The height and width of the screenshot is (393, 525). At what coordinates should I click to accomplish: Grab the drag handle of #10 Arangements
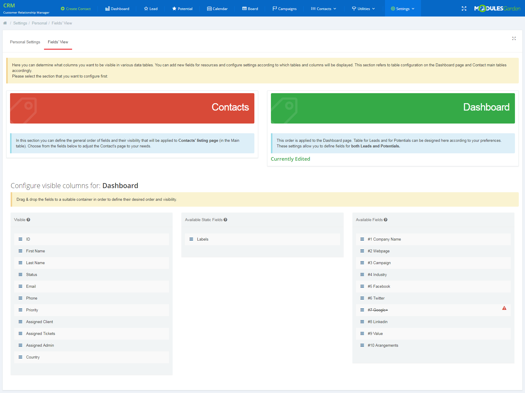tap(362, 345)
